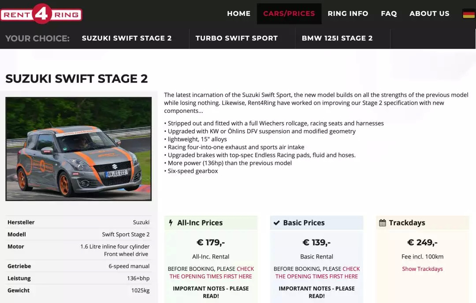The image size is (476, 303).
Task: Open All-Inc IMPORTANT NOTES - PLEASE READ
Action: pos(211,292)
